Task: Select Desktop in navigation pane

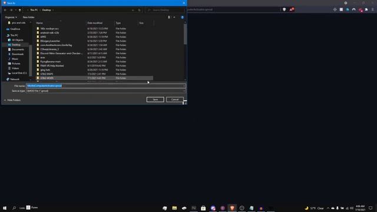Action: [16, 45]
